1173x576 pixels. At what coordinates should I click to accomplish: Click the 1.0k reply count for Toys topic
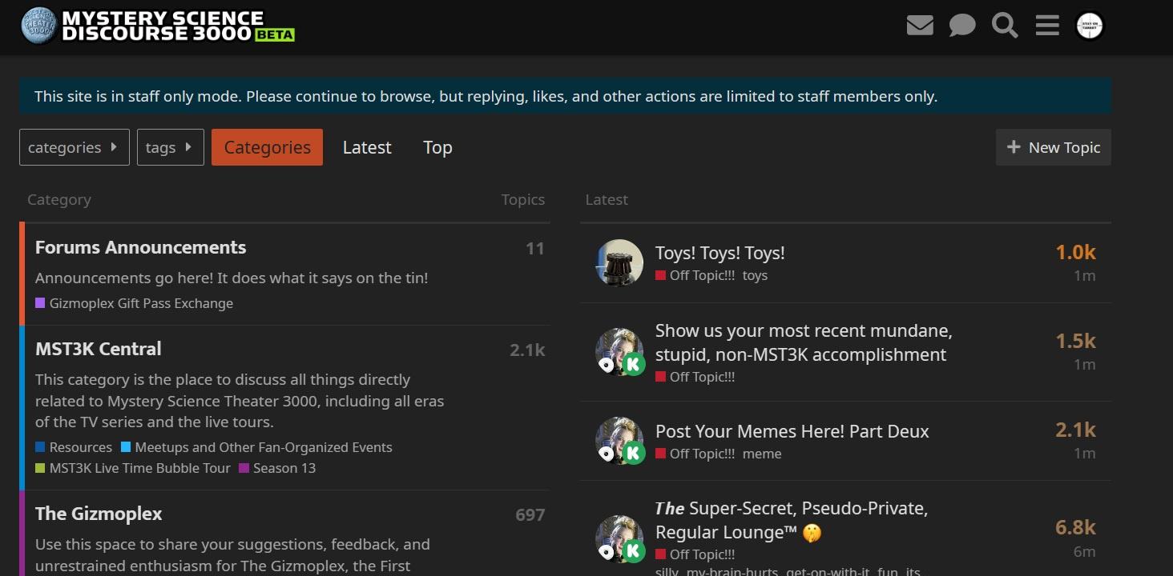point(1075,252)
